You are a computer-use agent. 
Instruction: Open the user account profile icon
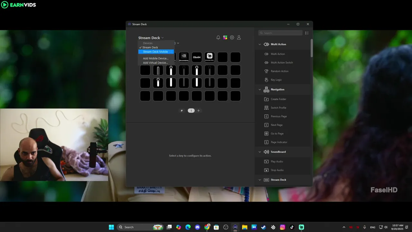coord(239,38)
